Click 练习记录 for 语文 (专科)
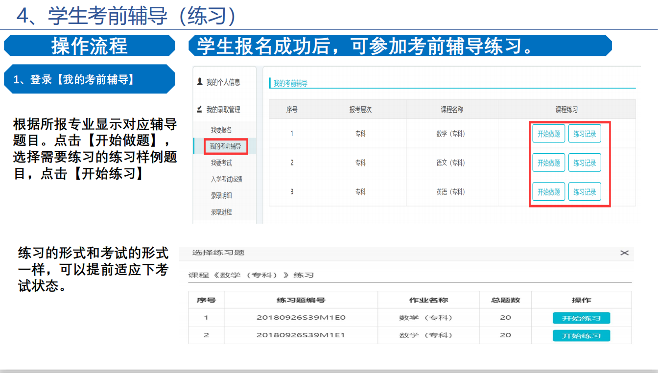The width and height of the screenshot is (658, 373). 585,163
